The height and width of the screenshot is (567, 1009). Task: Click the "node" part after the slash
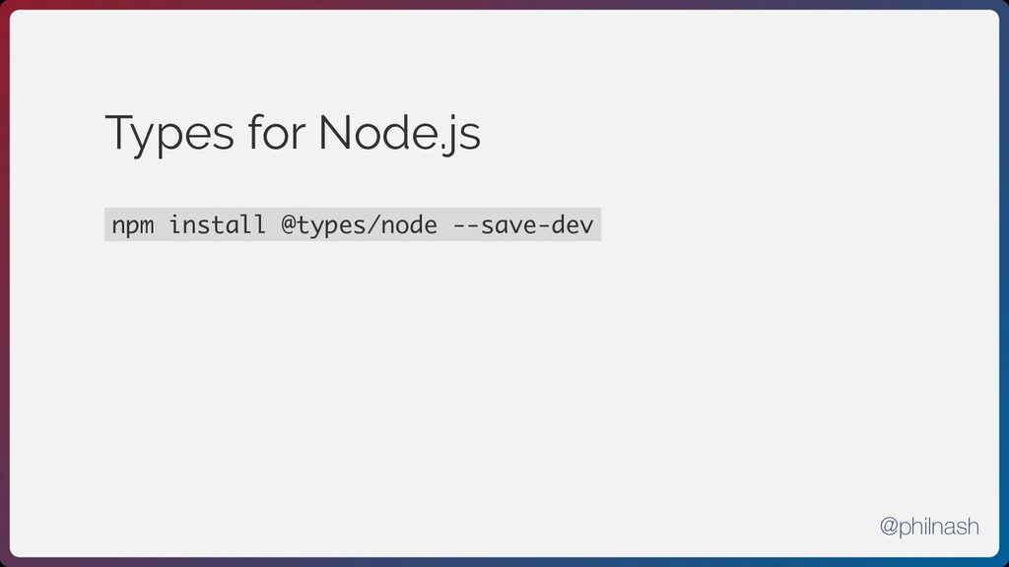(x=408, y=225)
